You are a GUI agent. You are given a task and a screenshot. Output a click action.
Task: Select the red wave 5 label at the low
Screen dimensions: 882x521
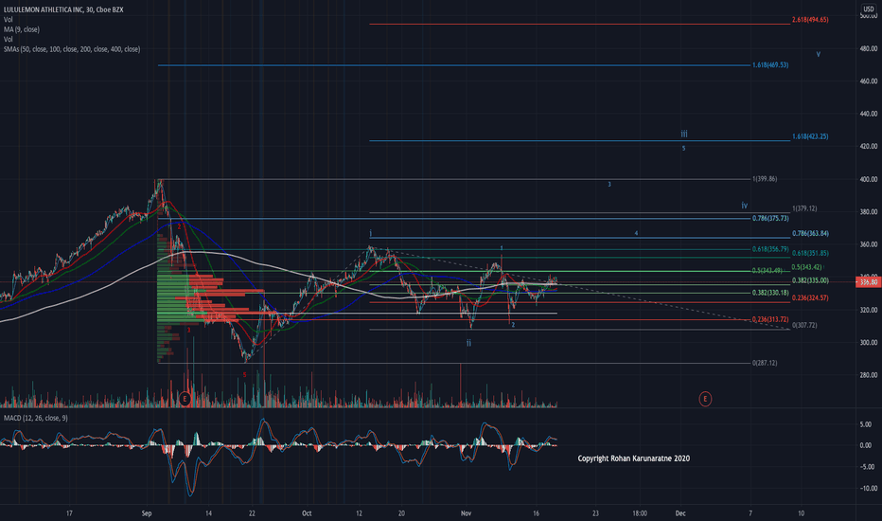pos(244,375)
